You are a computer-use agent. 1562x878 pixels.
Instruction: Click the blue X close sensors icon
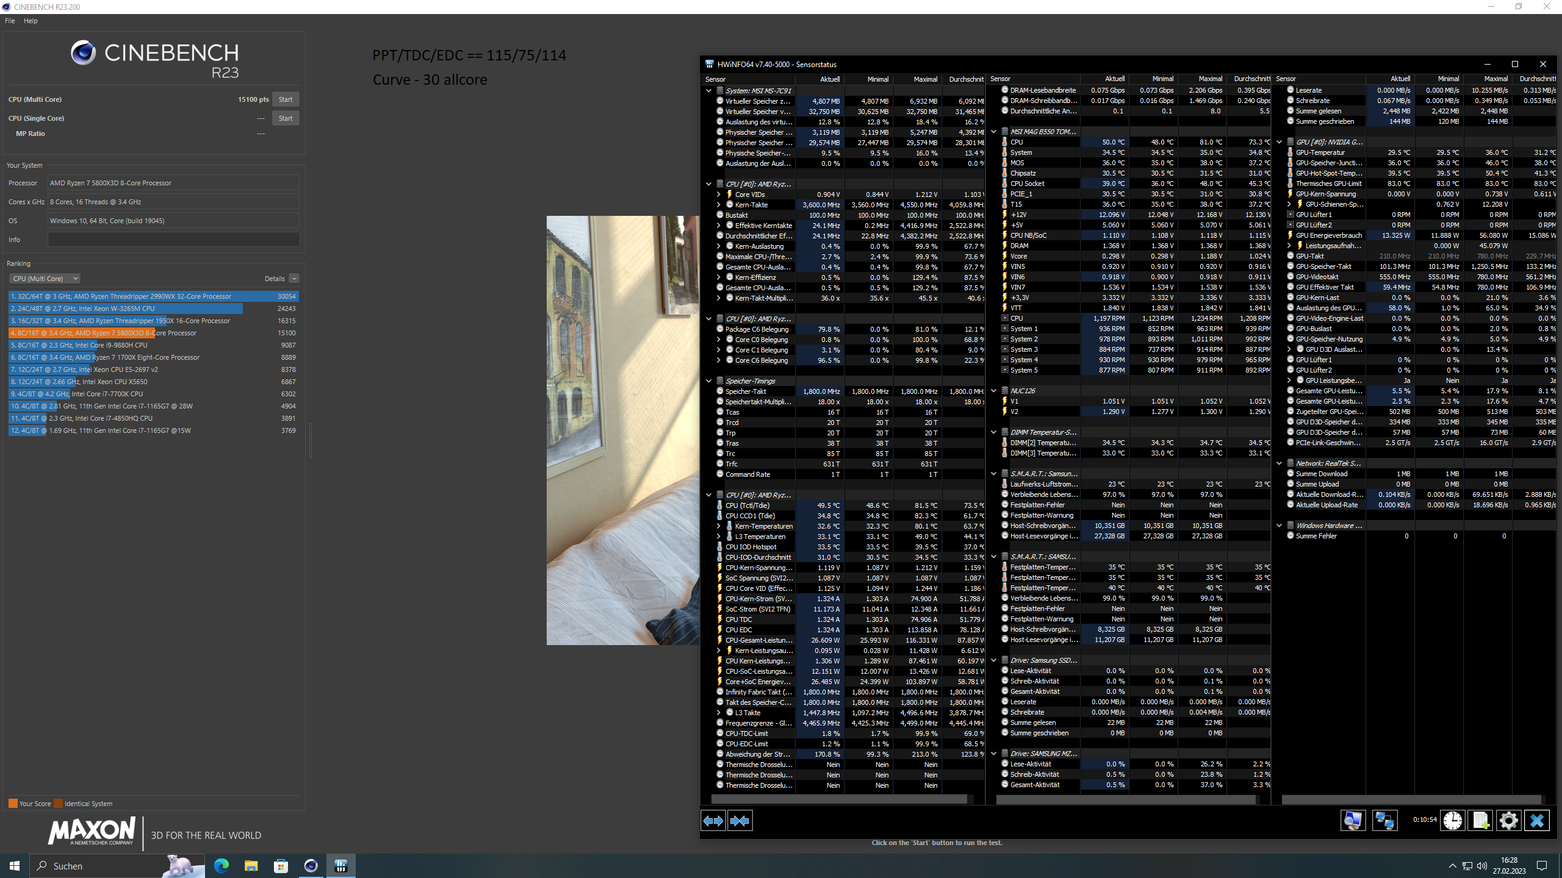(1536, 821)
